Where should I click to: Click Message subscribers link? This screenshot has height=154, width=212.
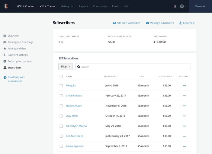coord(160,23)
